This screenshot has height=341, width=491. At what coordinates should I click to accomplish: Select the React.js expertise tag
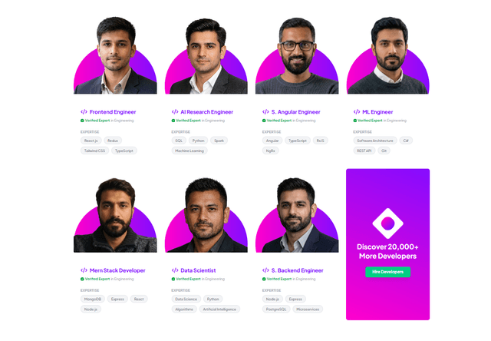coord(91,141)
